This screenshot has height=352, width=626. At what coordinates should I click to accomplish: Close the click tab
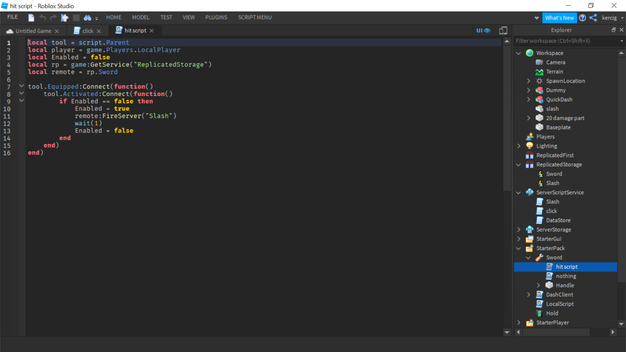[x=99, y=31]
